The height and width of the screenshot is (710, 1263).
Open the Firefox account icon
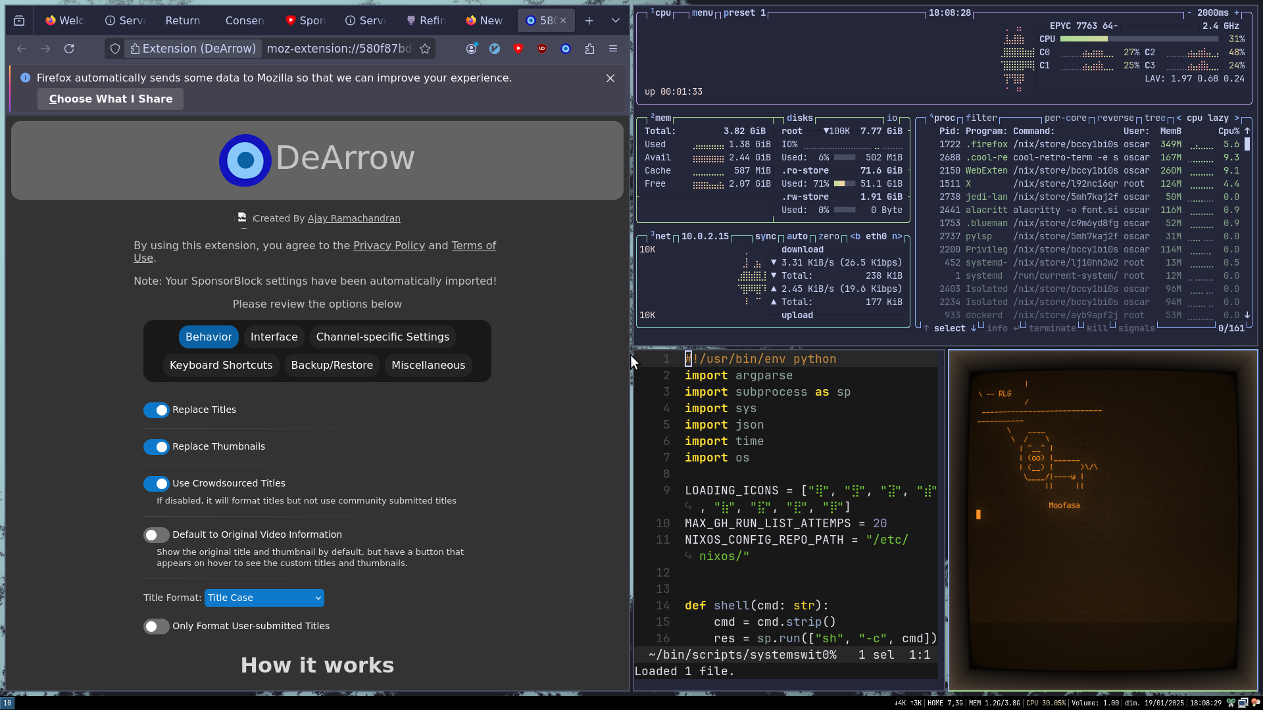pyautogui.click(x=471, y=49)
